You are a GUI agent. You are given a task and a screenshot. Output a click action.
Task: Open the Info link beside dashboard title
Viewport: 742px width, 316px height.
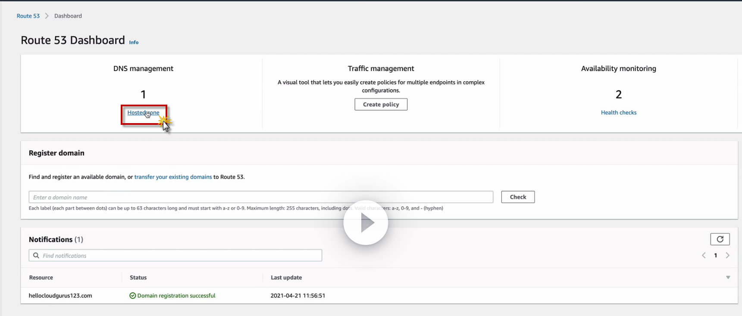click(x=134, y=42)
